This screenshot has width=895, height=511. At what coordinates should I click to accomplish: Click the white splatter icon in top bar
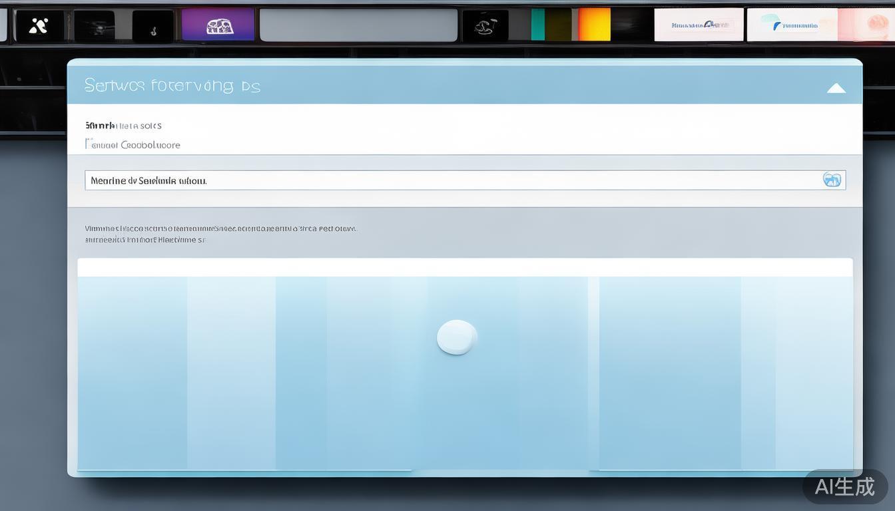point(39,26)
